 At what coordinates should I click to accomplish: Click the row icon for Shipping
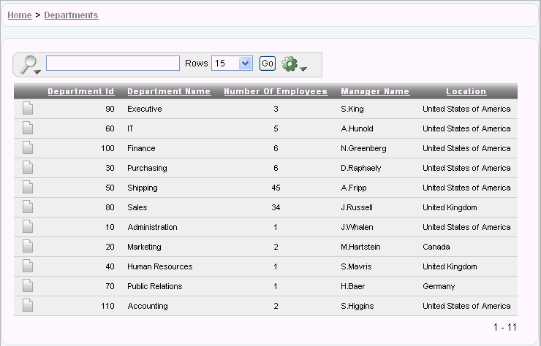[x=28, y=188]
